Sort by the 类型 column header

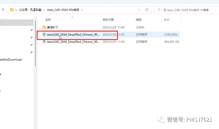point(139,20)
